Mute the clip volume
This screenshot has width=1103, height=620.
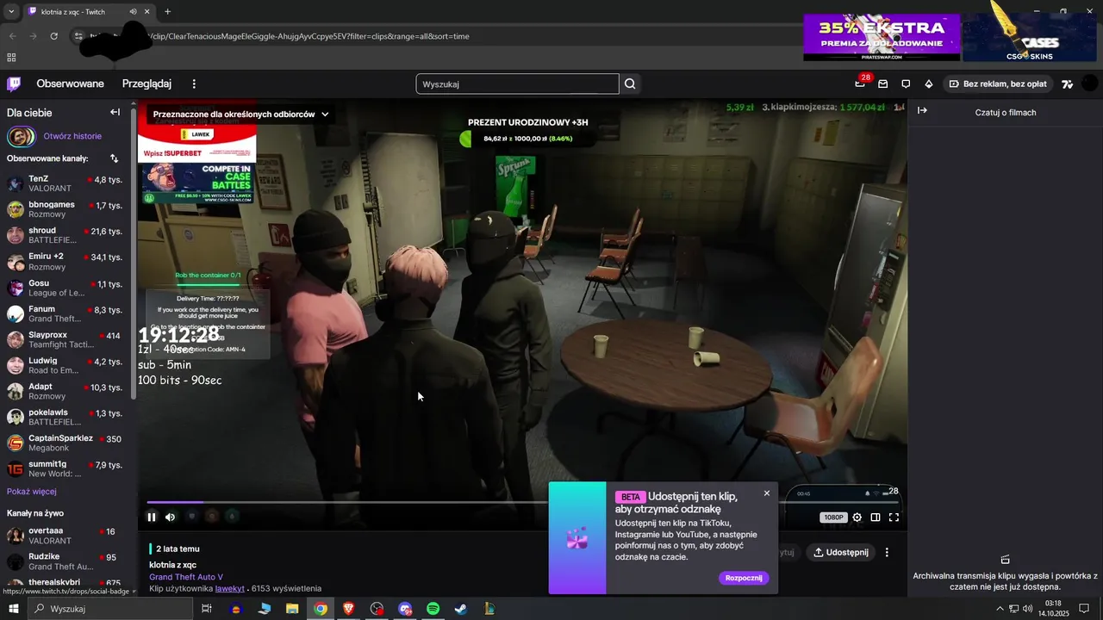170,517
